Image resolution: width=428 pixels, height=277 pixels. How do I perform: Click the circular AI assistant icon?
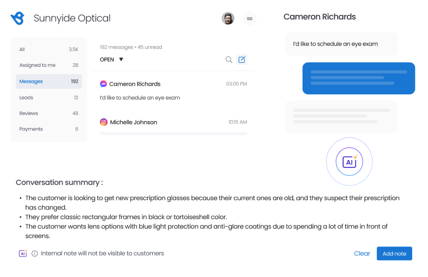point(349,162)
